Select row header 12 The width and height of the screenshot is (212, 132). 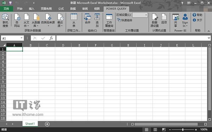pos(3,94)
